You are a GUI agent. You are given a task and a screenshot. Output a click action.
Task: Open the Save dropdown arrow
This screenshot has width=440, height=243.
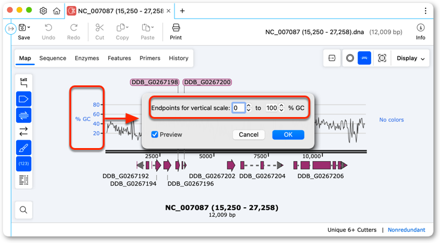coord(29,27)
